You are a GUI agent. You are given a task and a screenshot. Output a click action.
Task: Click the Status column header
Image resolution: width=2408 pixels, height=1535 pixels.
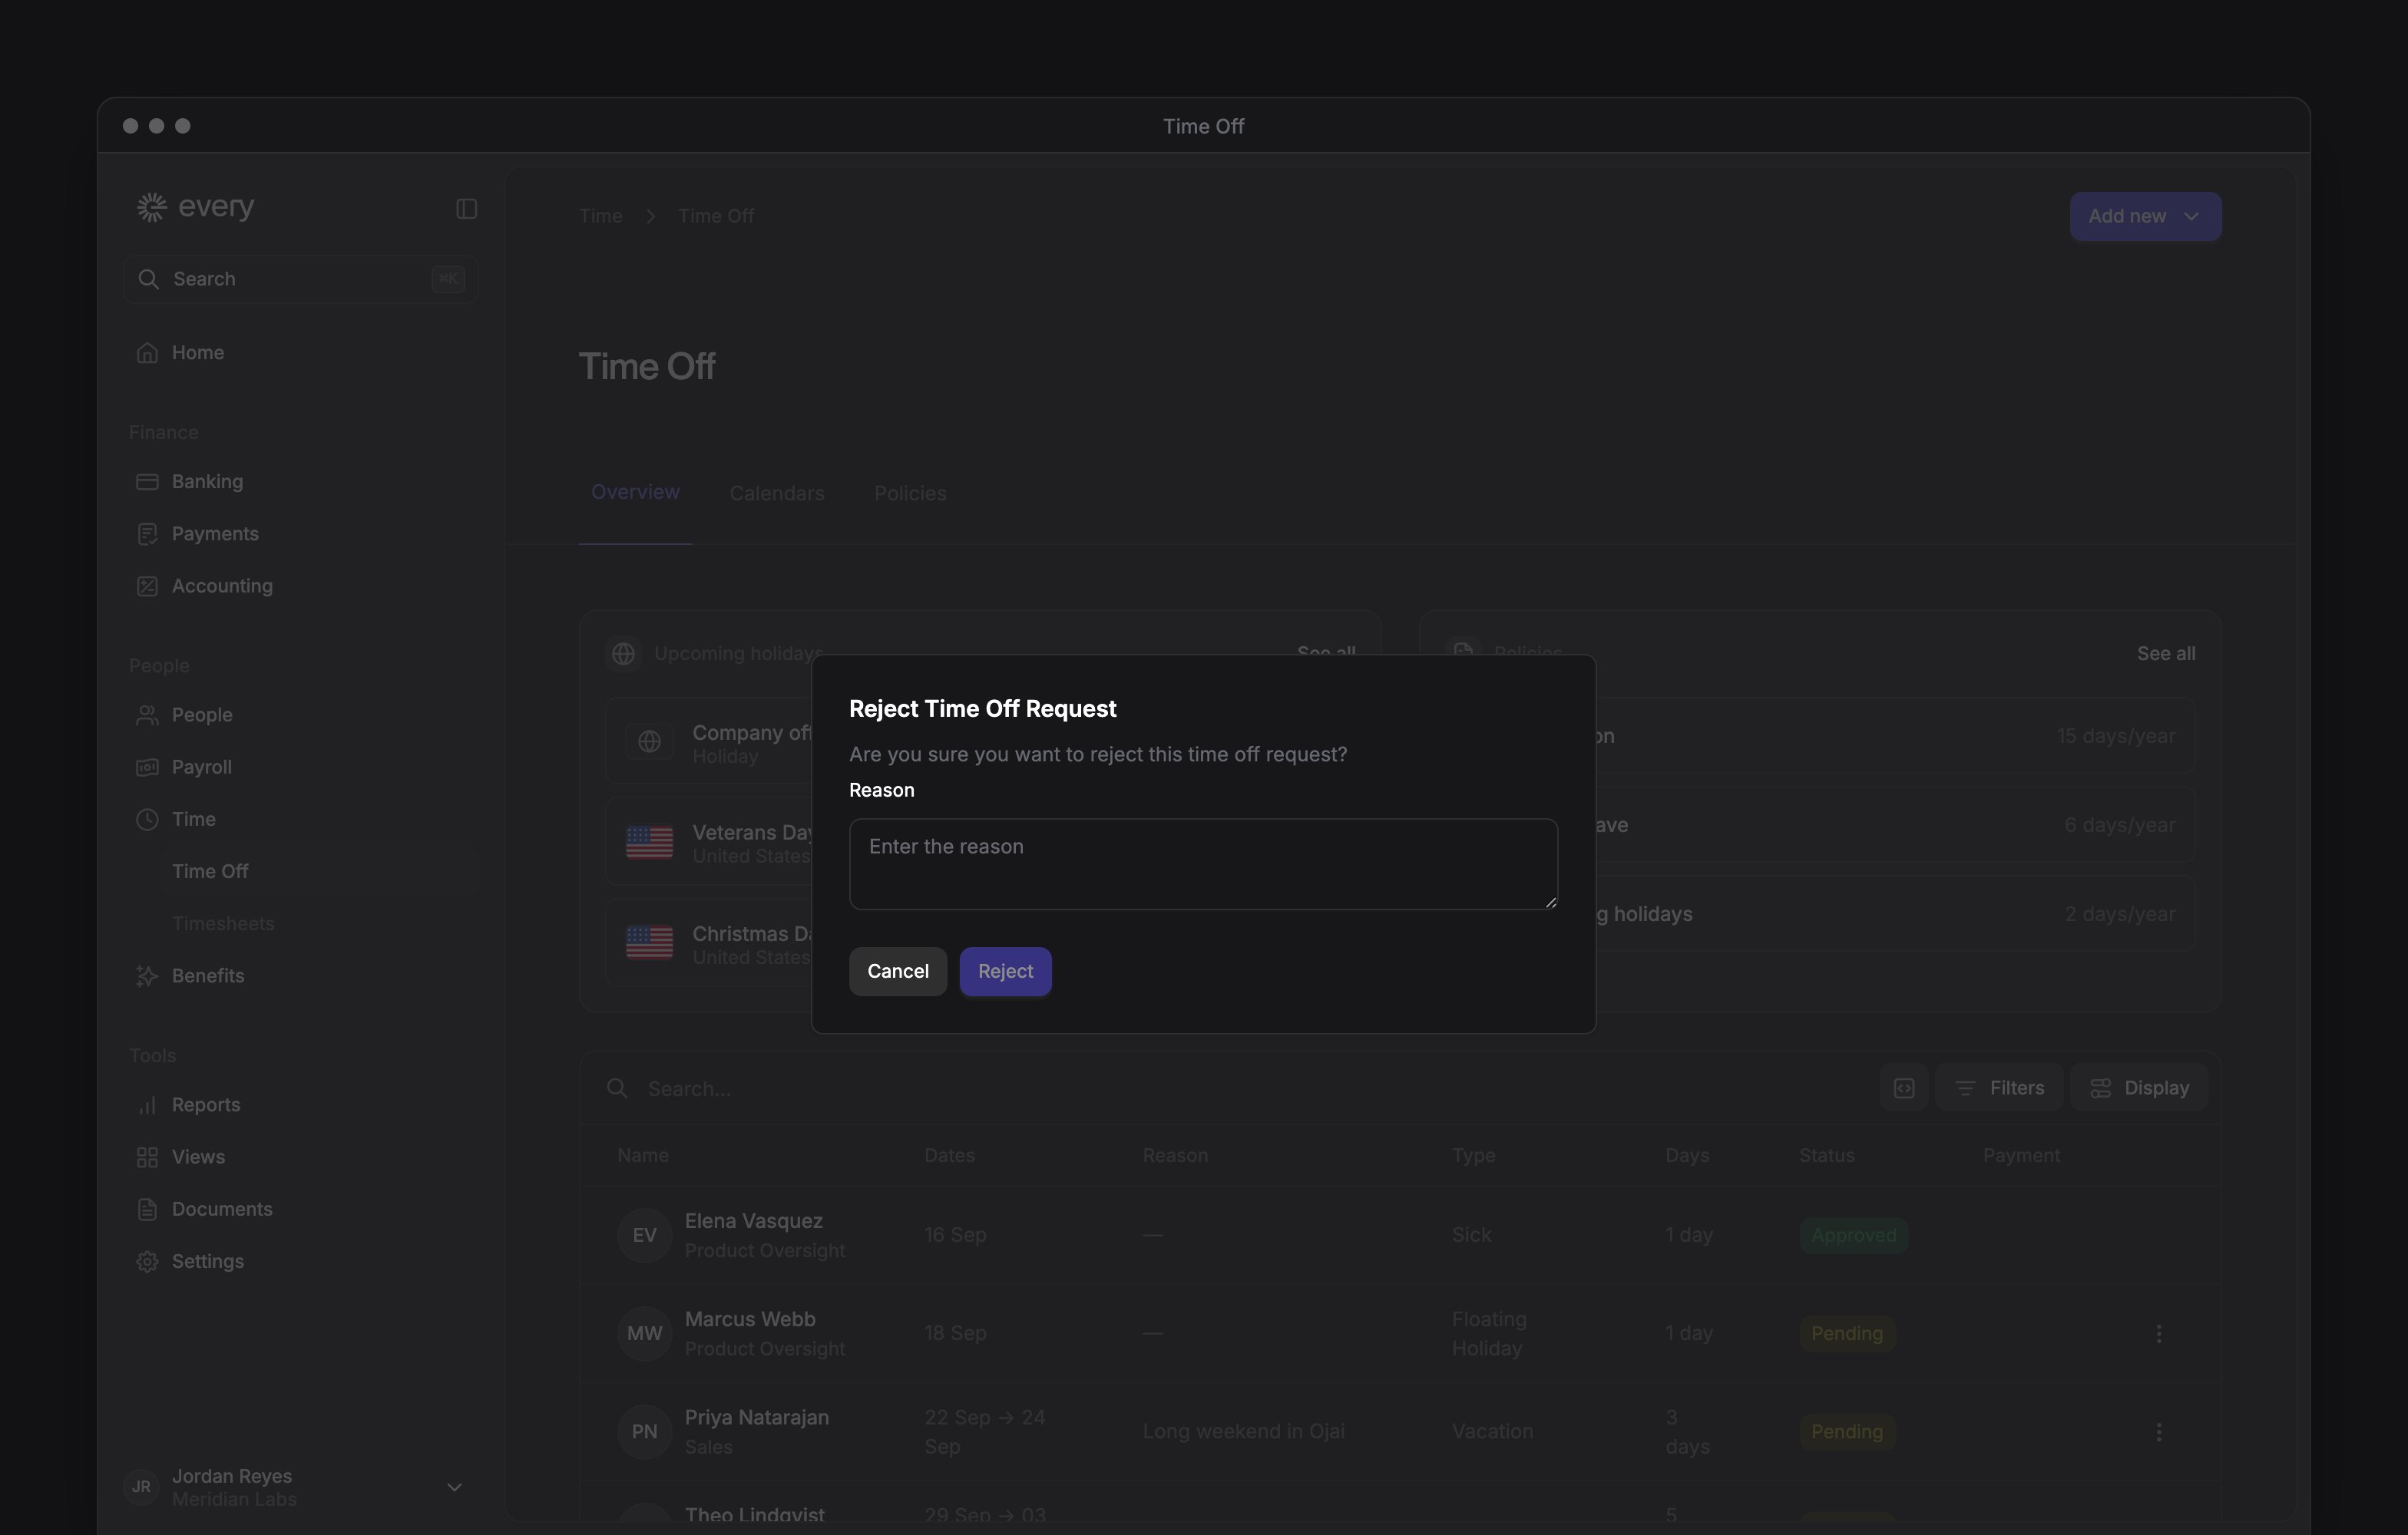coord(1826,1155)
